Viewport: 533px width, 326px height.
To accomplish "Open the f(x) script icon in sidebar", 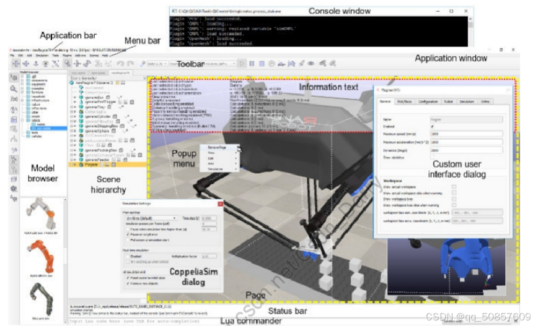I will point(14,99).
